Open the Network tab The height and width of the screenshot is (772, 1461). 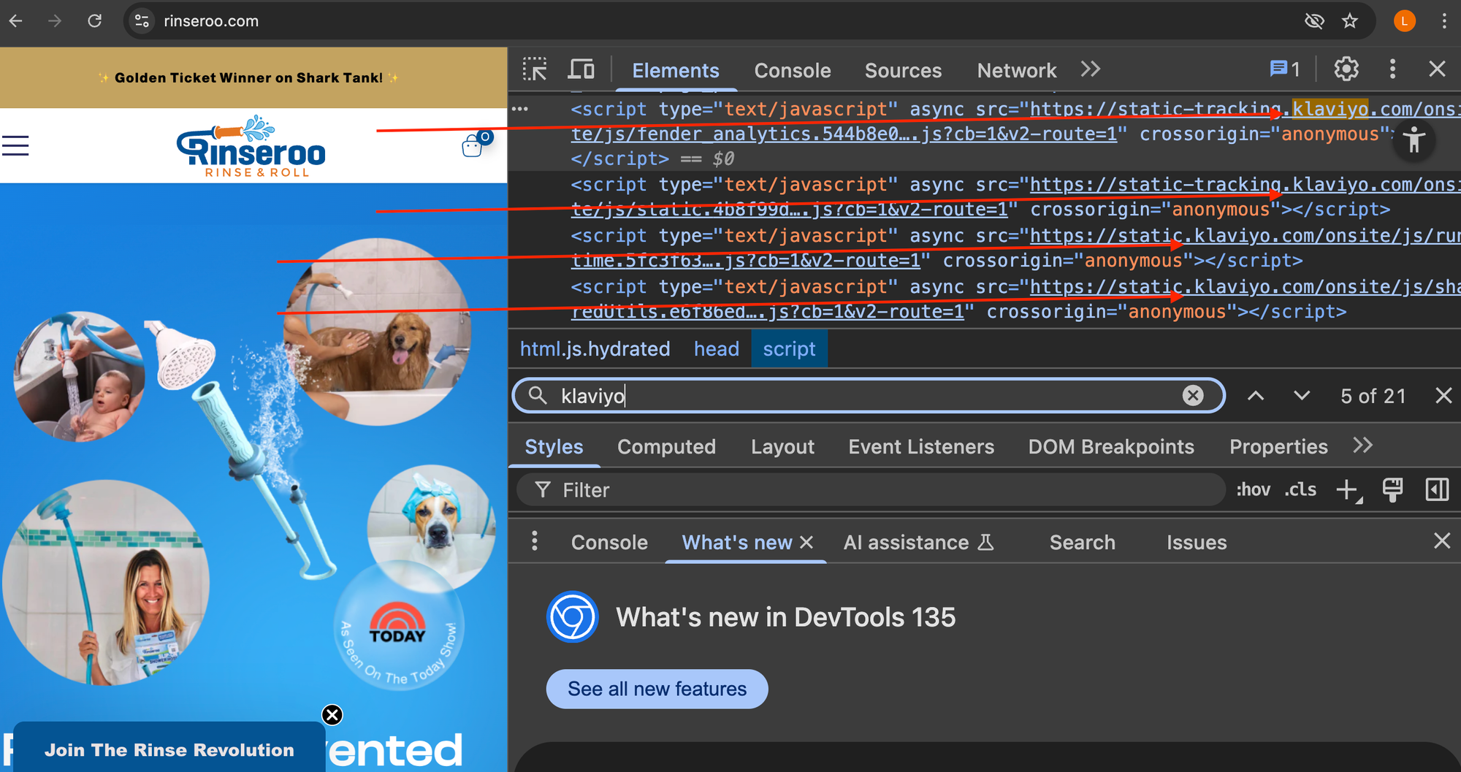point(1017,70)
